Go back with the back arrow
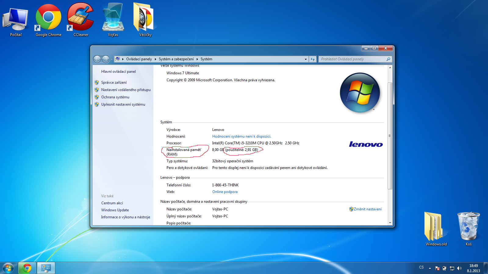Viewport: 488px width, 274px height. (97, 59)
